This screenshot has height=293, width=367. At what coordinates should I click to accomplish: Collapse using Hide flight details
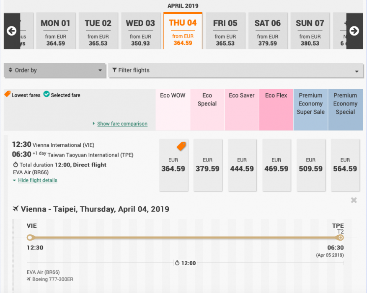point(37,180)
